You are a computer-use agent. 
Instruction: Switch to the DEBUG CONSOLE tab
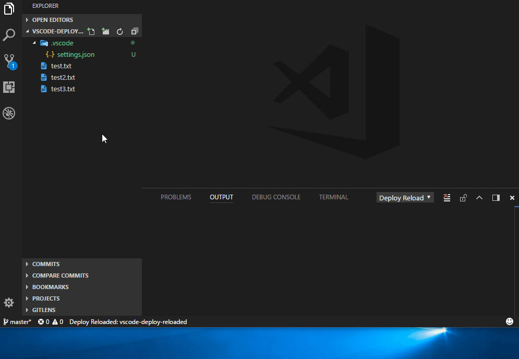(x=276, y=197)
